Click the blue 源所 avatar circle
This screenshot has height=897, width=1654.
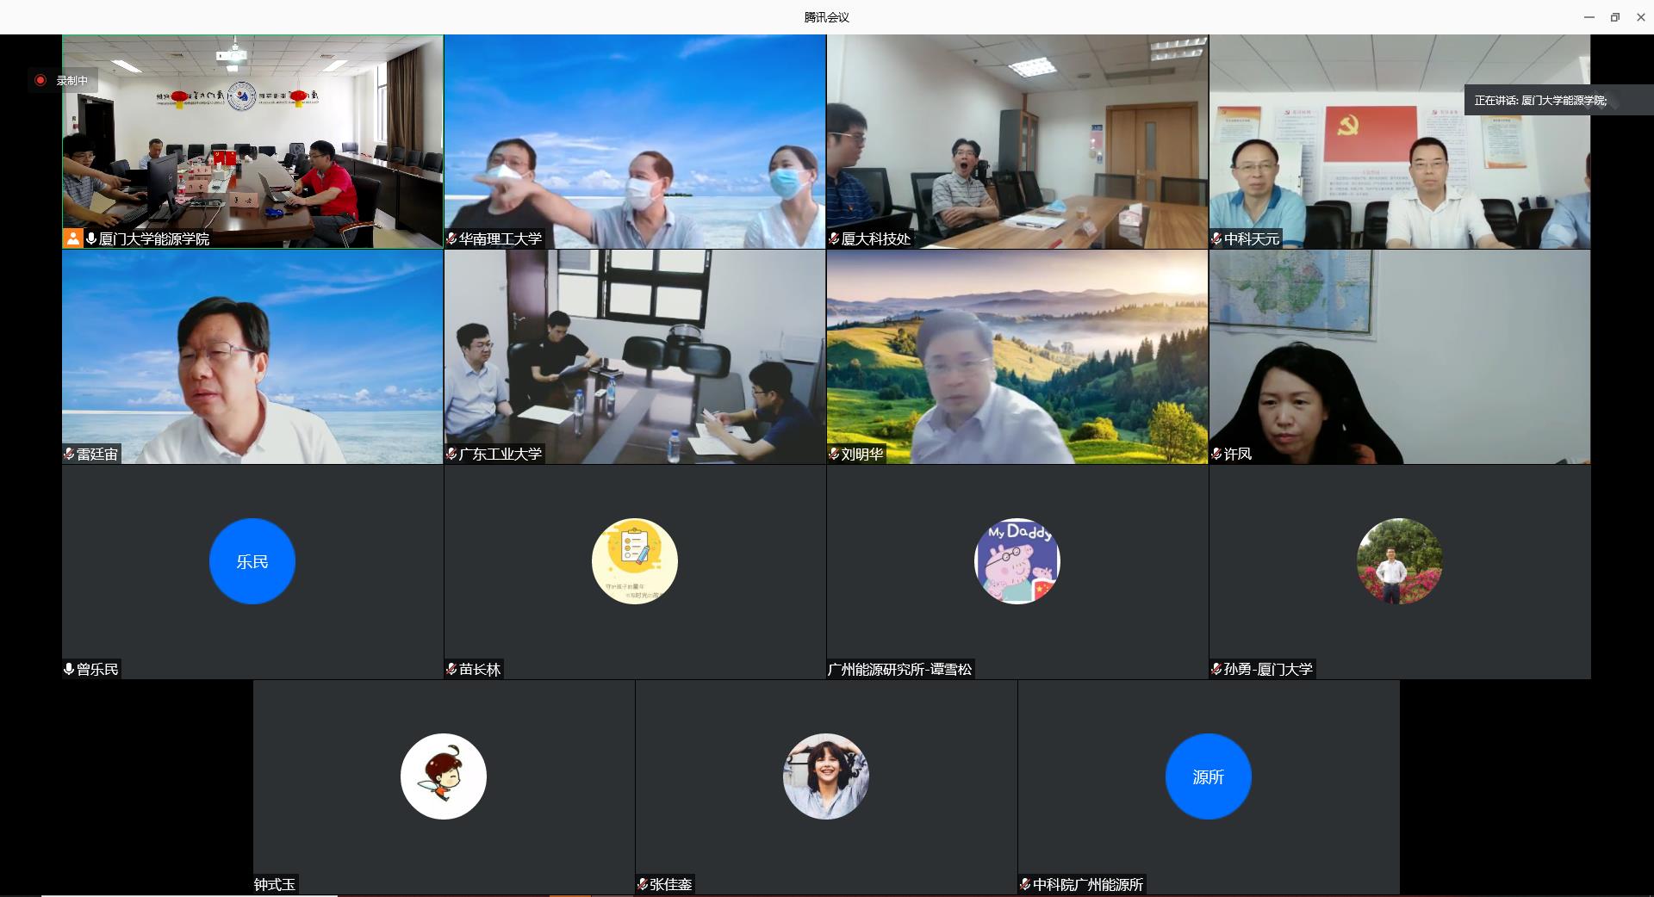pyautogui.click(x=1209, y=776)
